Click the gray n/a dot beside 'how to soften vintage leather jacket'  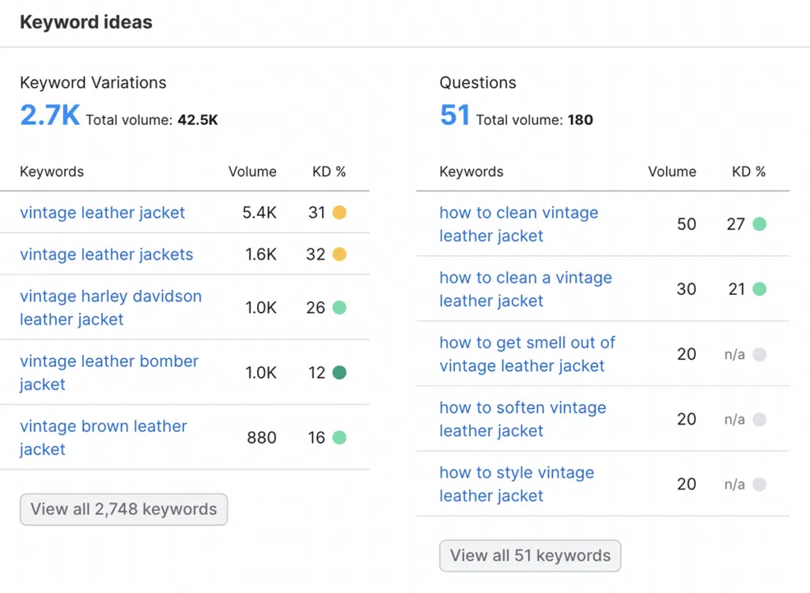click(x=761, y=419)
